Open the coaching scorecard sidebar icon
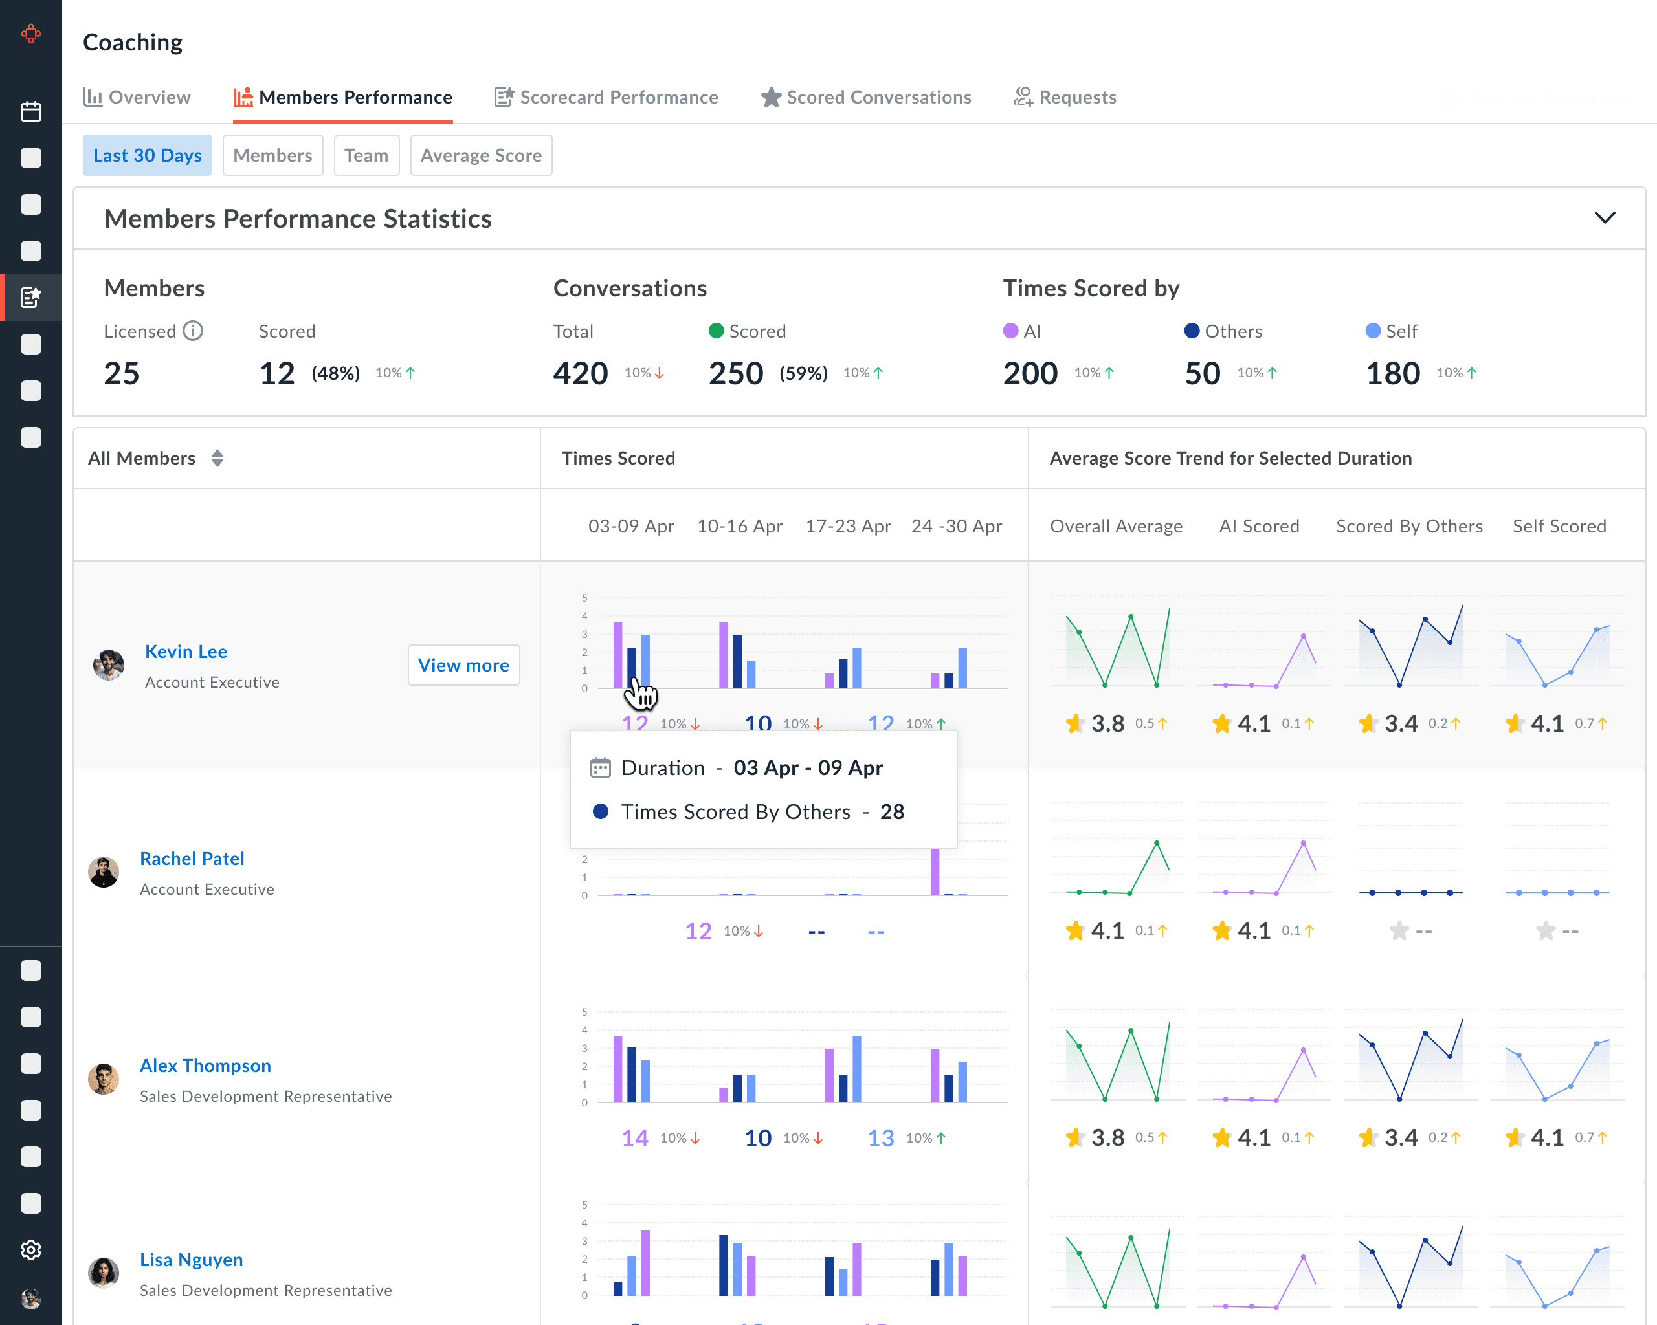This screenshot has width=1657, height=1325. point(30,297)
